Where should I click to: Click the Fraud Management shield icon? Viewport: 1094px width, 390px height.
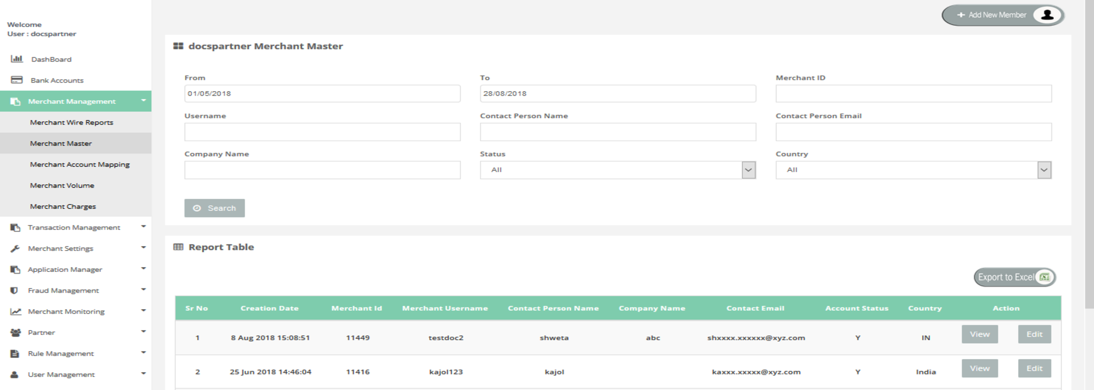click(15, 291)
